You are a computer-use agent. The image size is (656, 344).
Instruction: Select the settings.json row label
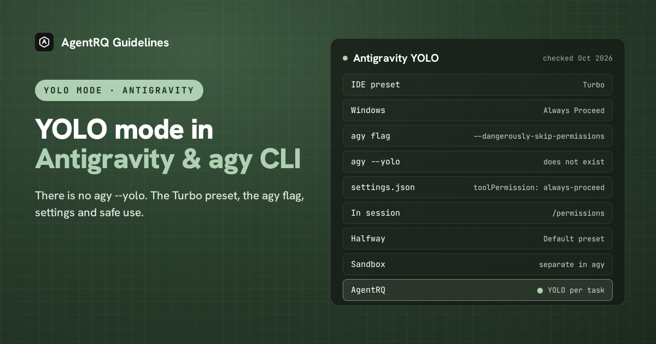pos(383,187)
